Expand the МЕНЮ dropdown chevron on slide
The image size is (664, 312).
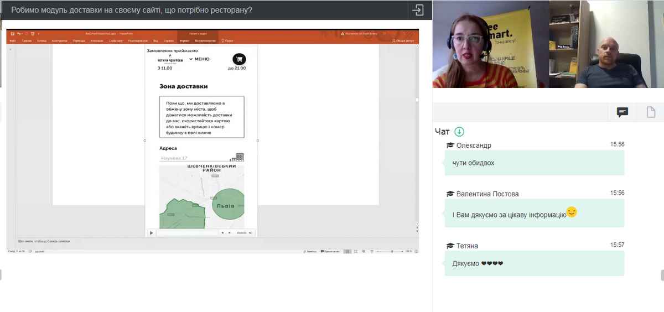191,59
